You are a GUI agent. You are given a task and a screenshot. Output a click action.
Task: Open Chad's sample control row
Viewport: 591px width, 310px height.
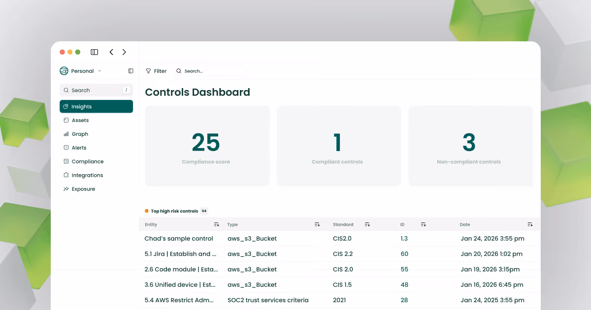pyautogui.click(x=339, y=239)
